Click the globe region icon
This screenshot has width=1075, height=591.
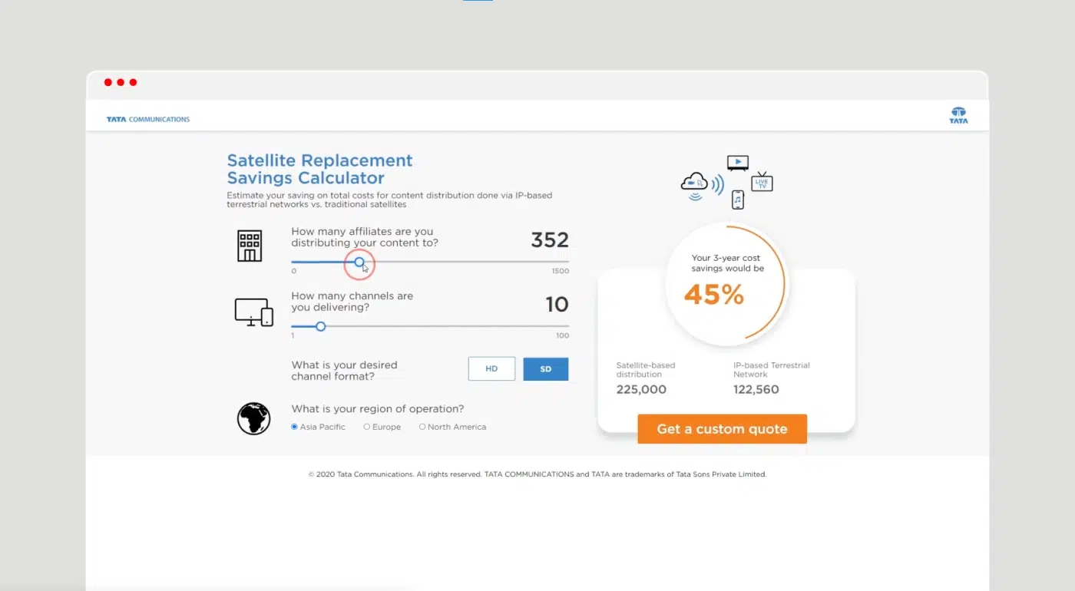point(253,419)
